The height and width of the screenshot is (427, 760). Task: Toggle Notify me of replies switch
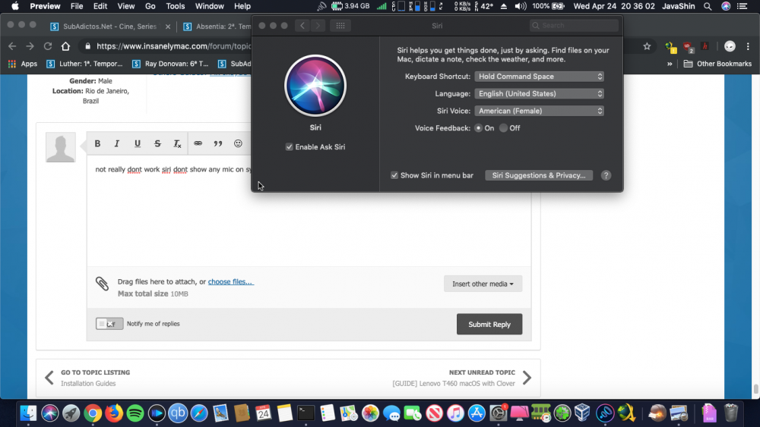[x=109, y=324]
